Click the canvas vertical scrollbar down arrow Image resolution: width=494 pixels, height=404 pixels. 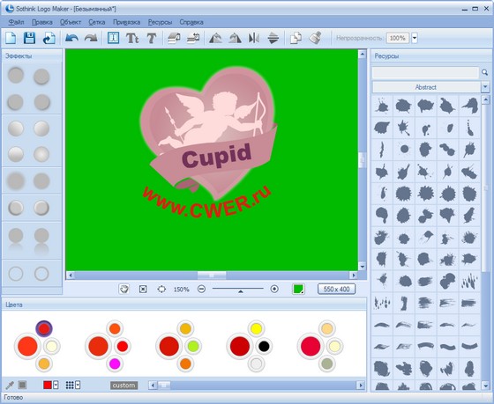362,267
